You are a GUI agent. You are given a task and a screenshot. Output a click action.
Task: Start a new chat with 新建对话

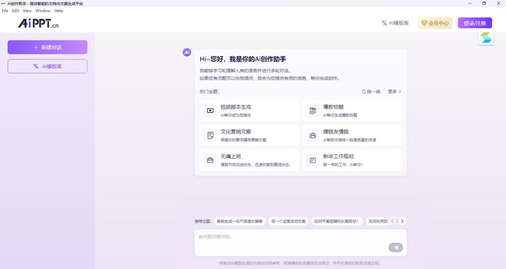(47, 47)
